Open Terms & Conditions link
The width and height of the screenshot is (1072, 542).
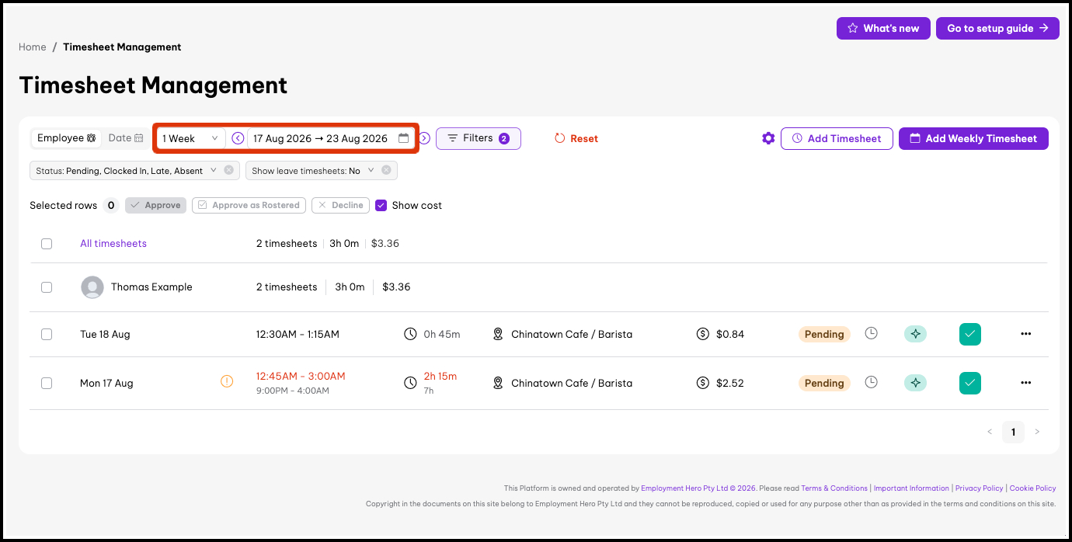834,488
